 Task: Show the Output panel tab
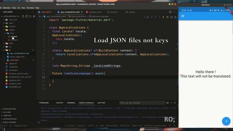click(x=60, y=103)
